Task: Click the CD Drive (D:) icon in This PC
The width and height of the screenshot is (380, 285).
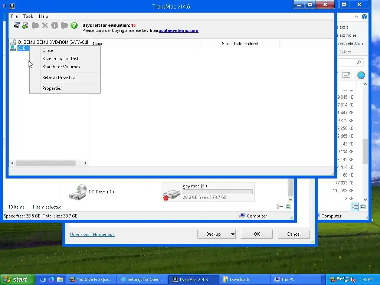Action: (x=78, y=192)
